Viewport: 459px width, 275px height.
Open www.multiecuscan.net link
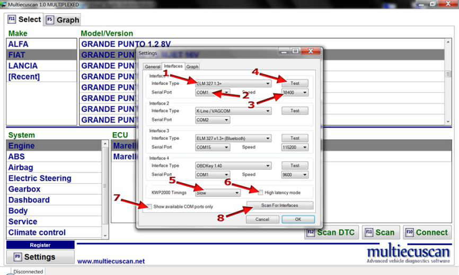tap(111, 261)
